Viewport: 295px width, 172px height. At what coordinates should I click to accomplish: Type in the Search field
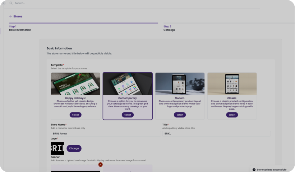(72, 3)
